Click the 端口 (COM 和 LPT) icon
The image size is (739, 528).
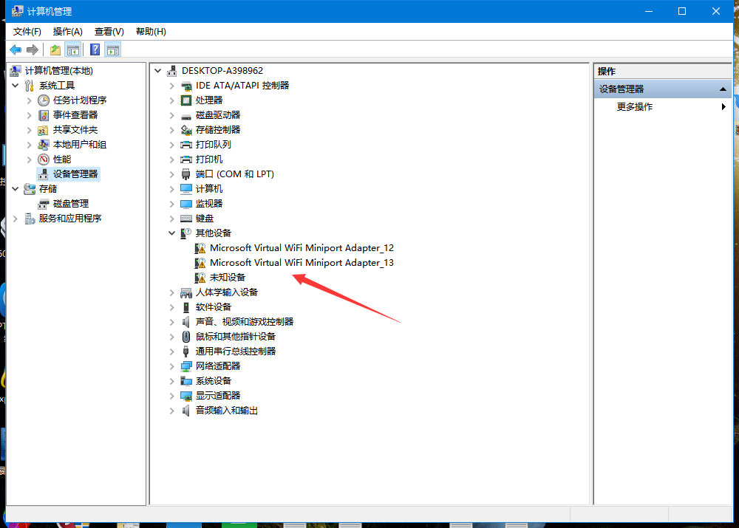pos(187,174)
